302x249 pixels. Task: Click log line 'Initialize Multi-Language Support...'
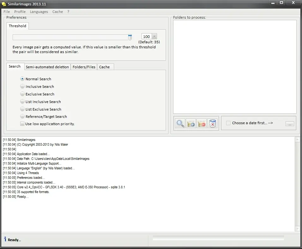(x=32, y=163)
